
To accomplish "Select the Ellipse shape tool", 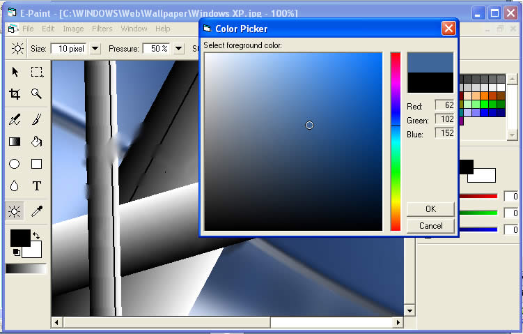I will coord(15,164).
